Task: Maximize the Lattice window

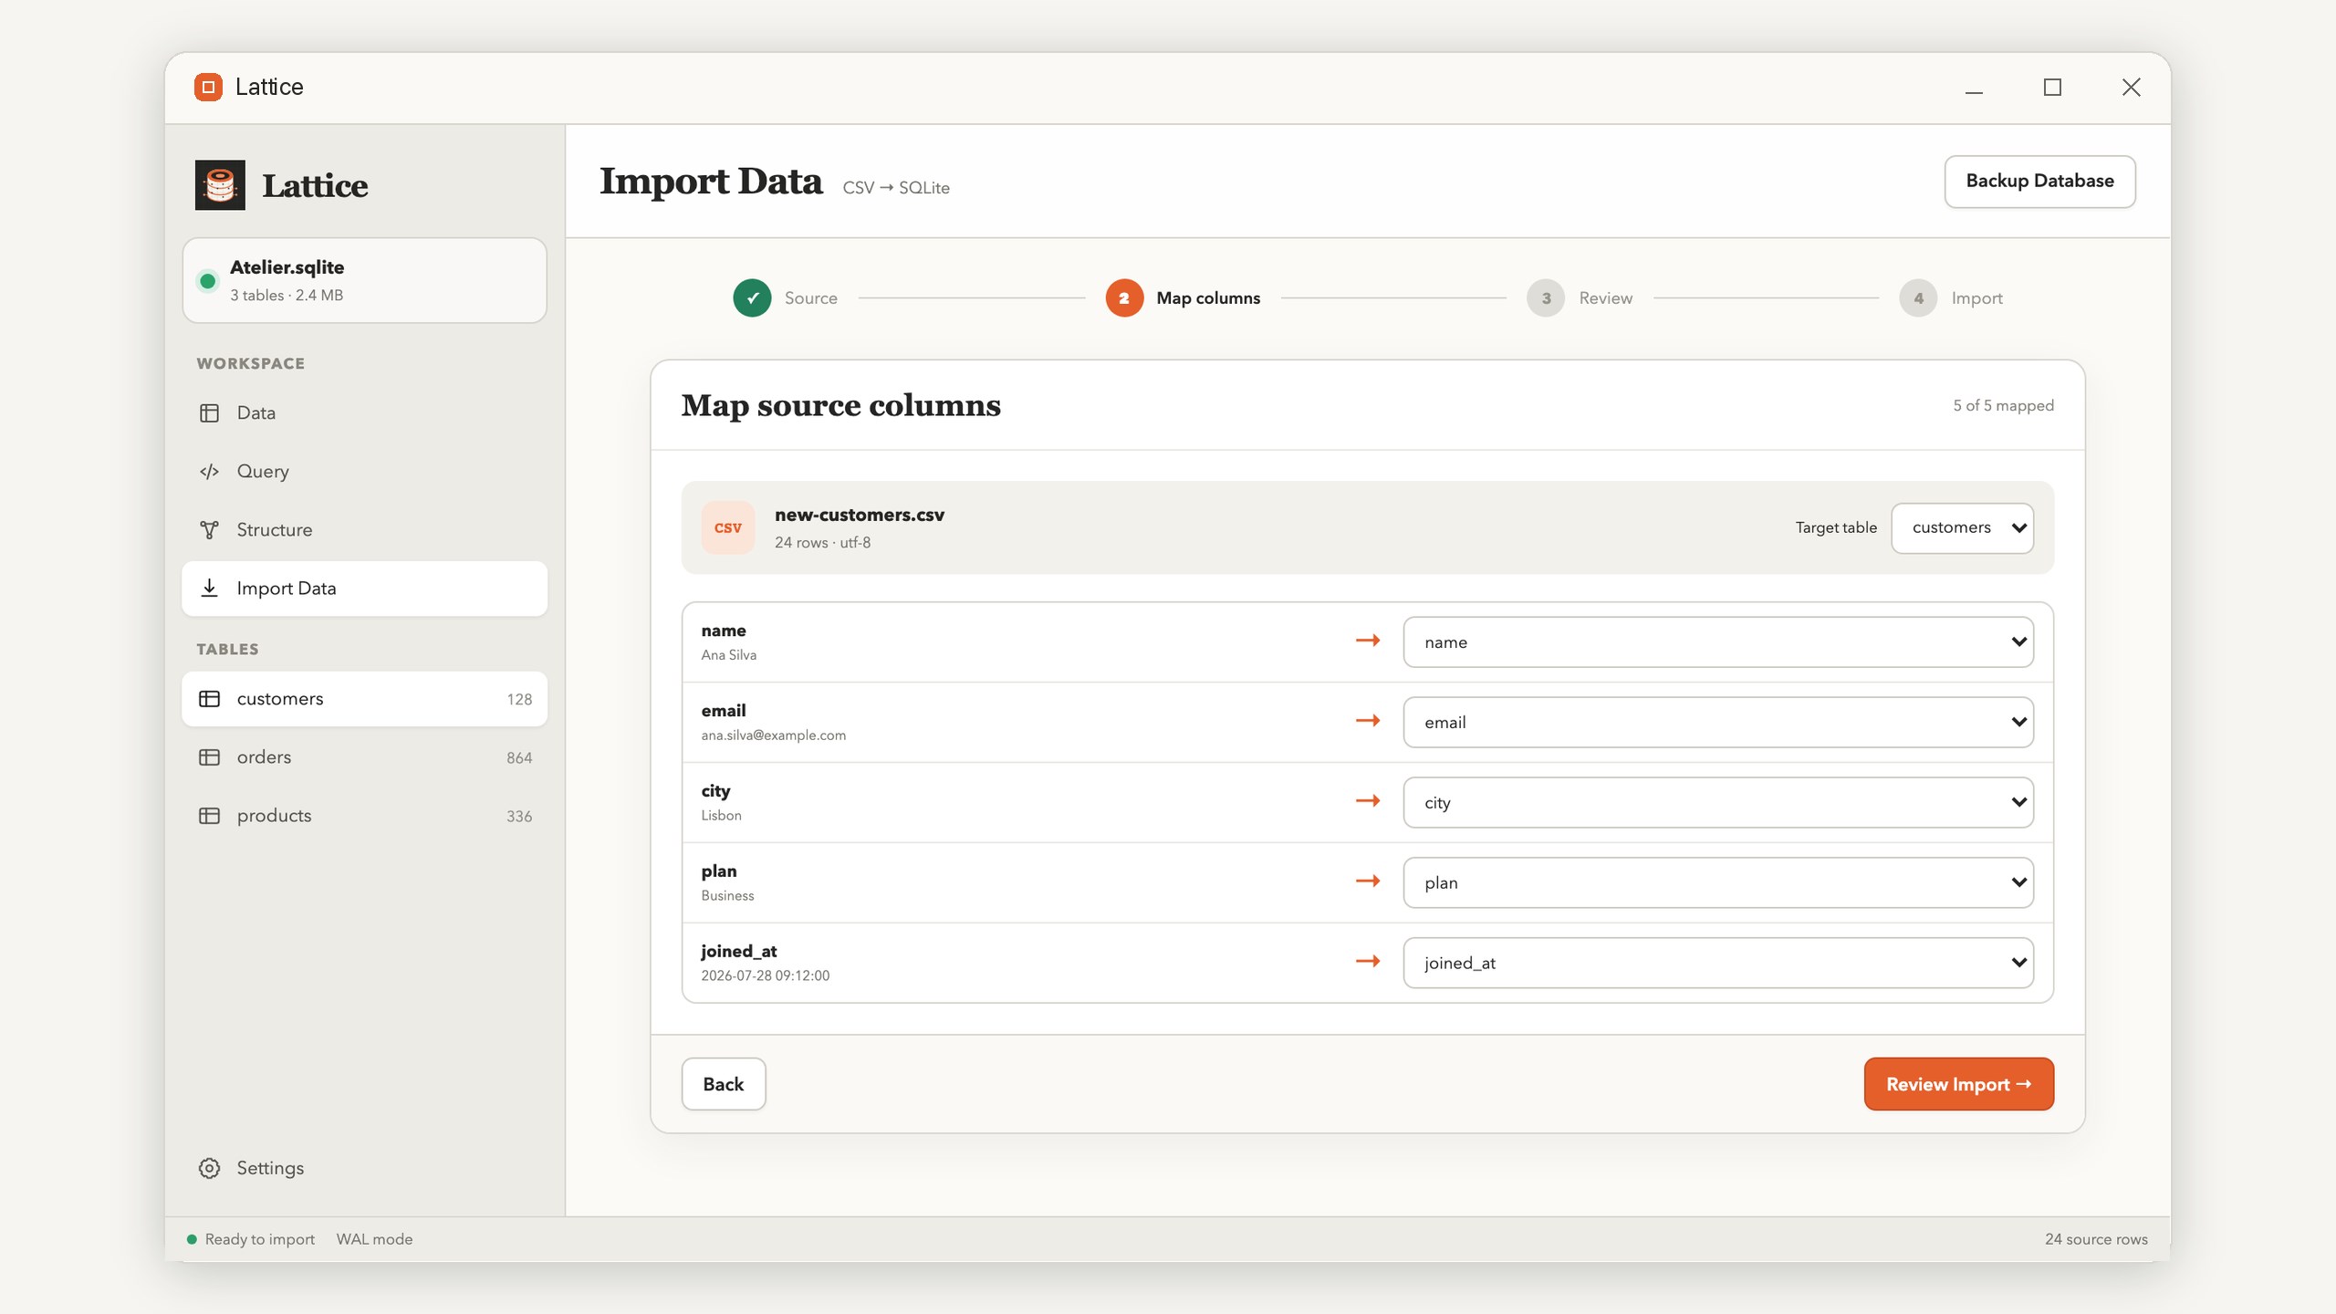Action: pyautogui.click(x=2052, y=87)
